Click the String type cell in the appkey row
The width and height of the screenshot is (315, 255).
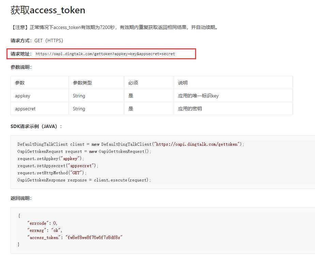point(96,96)
